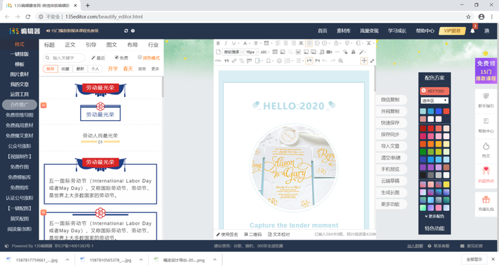Open notification bell in header
The image size is (499, 267).
tap(473, 31)
